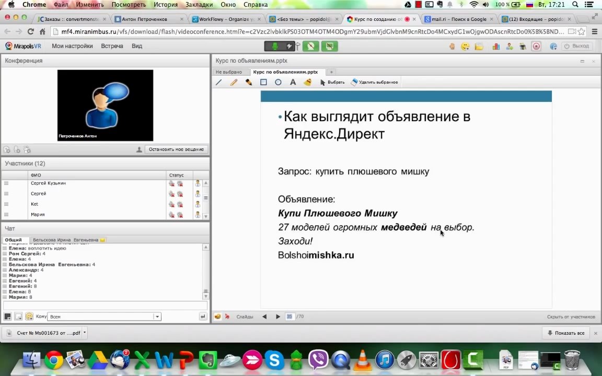Open Мои настройки menu
Screen dimensions: 602x376
[72, 46]
